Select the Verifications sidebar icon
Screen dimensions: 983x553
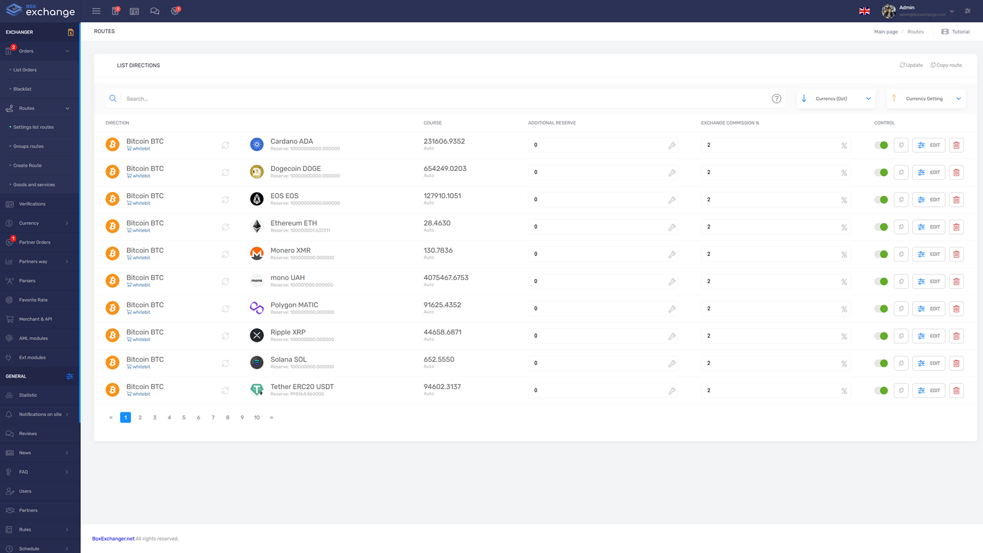pos(9,204)
